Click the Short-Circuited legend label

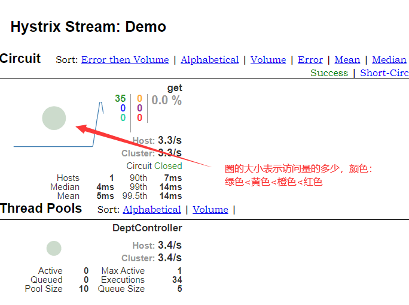click(384, 73)
